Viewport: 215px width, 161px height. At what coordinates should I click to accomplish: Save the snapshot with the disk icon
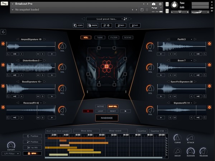tap(142, 10)
